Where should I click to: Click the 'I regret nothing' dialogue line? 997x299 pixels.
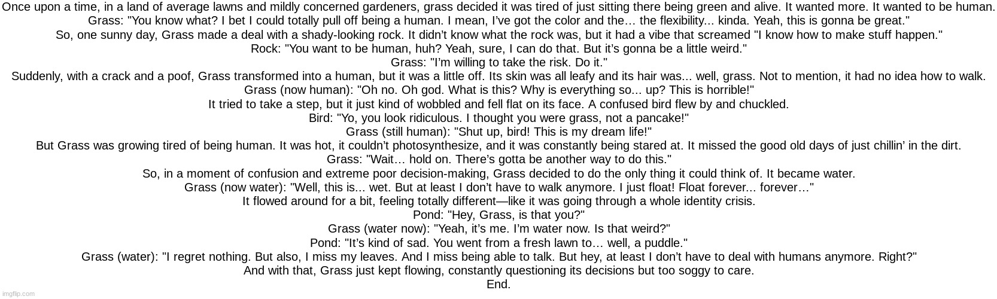click(498, 257)
